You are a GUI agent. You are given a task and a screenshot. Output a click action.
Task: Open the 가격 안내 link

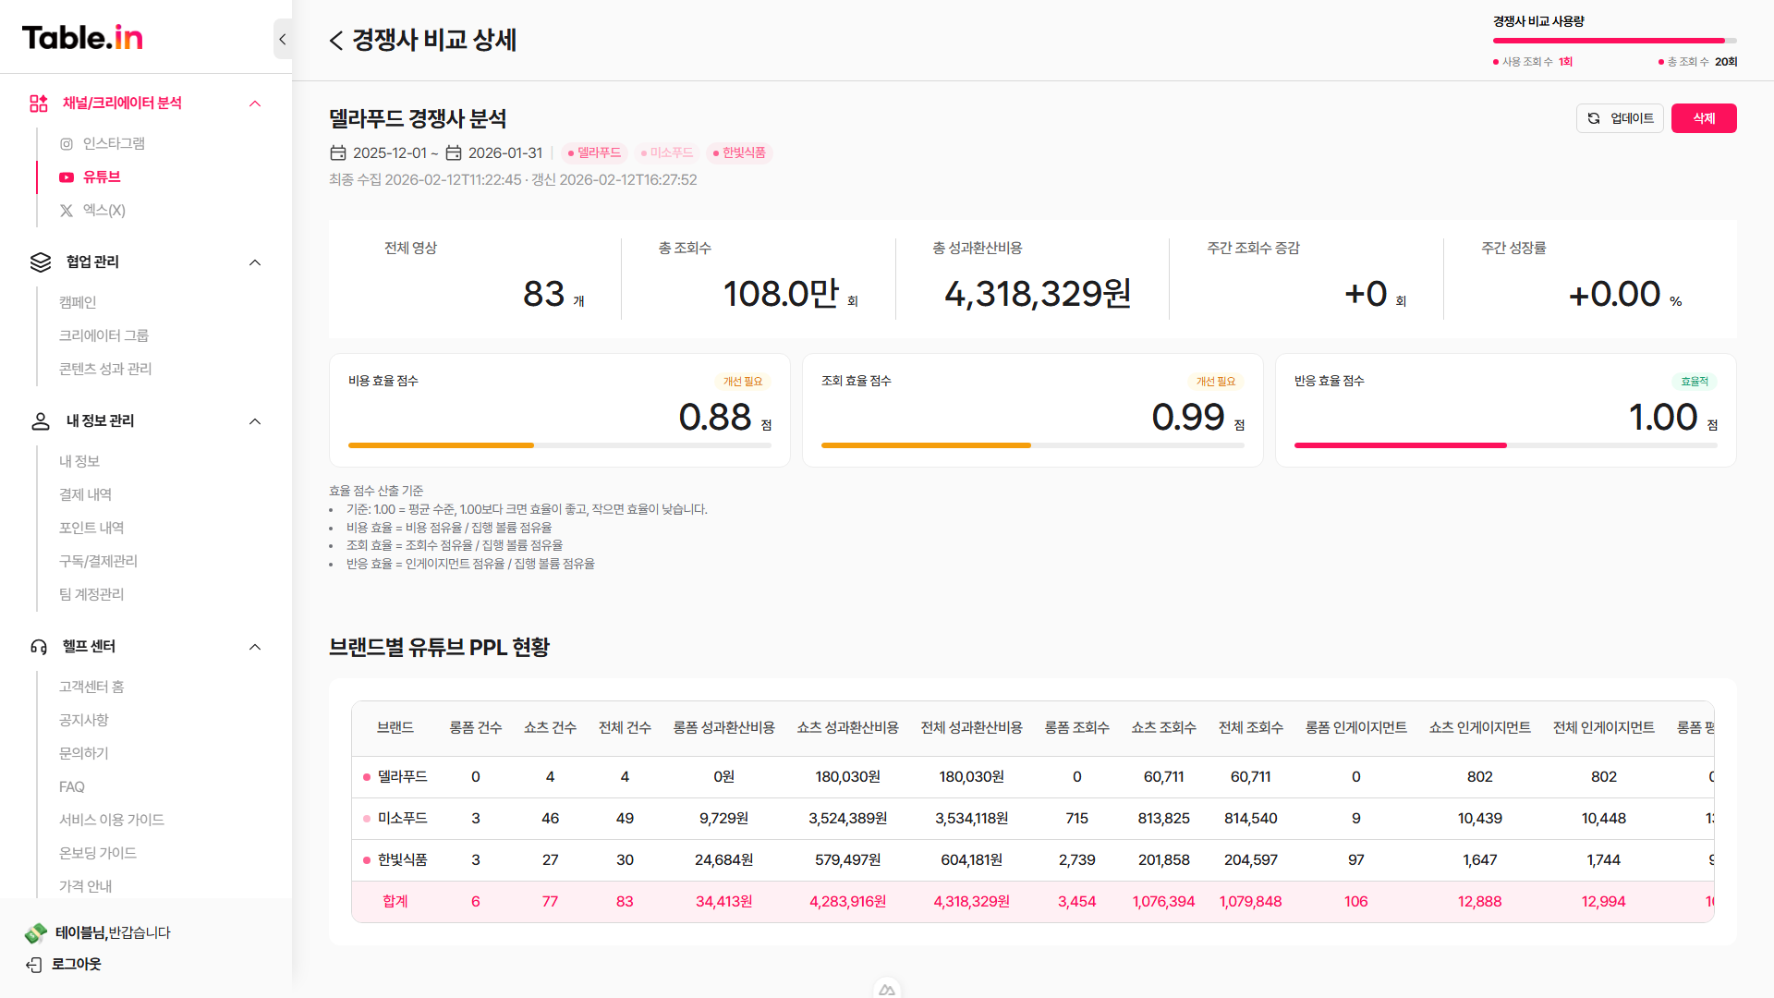click(x=86, y=887)
